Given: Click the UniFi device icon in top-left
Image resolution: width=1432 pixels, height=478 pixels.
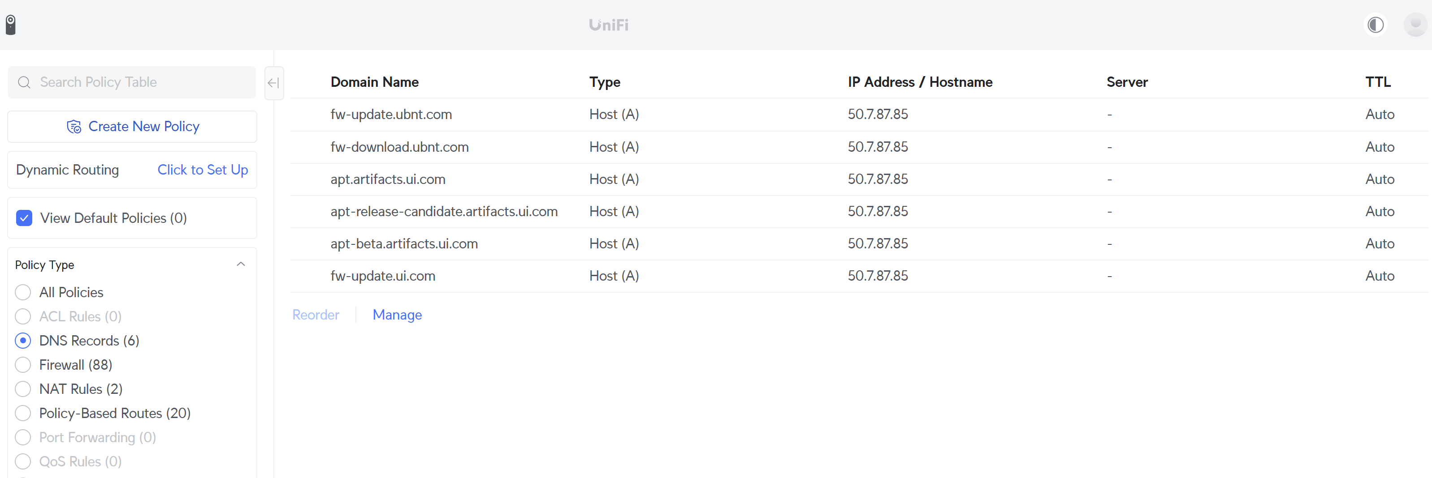Looking at the screenshot, I should pos(11,25).
